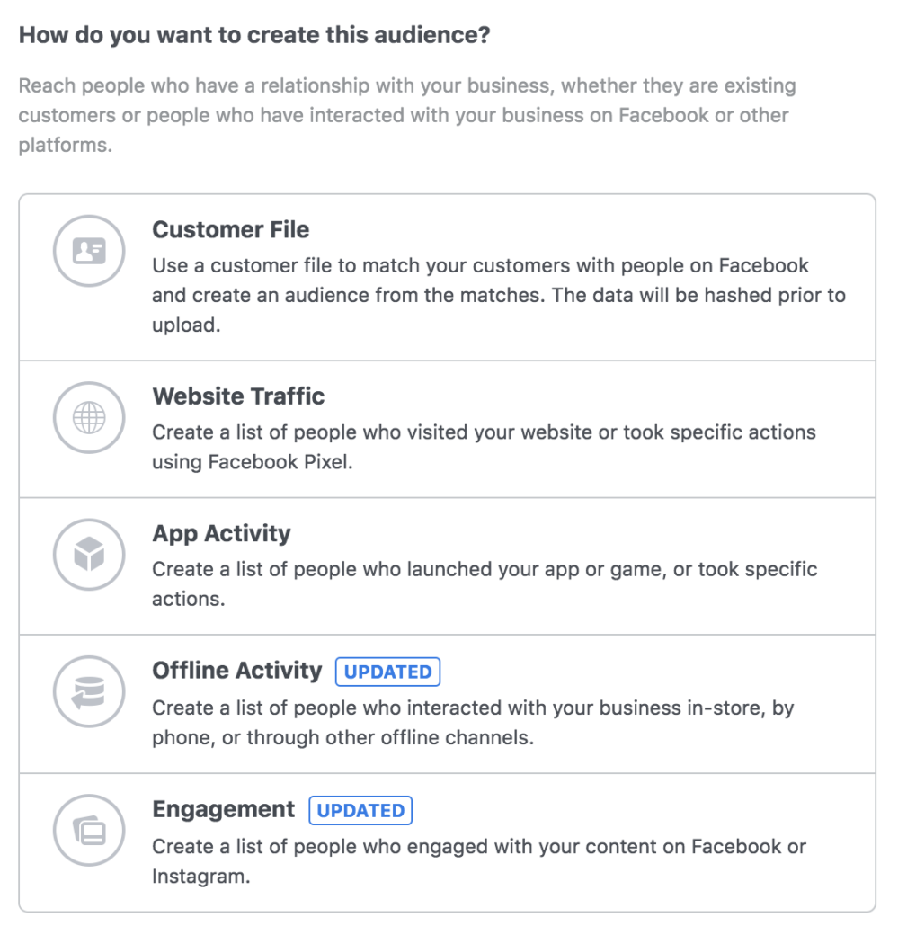Choose the Offline Activity heading

[237, 671]
